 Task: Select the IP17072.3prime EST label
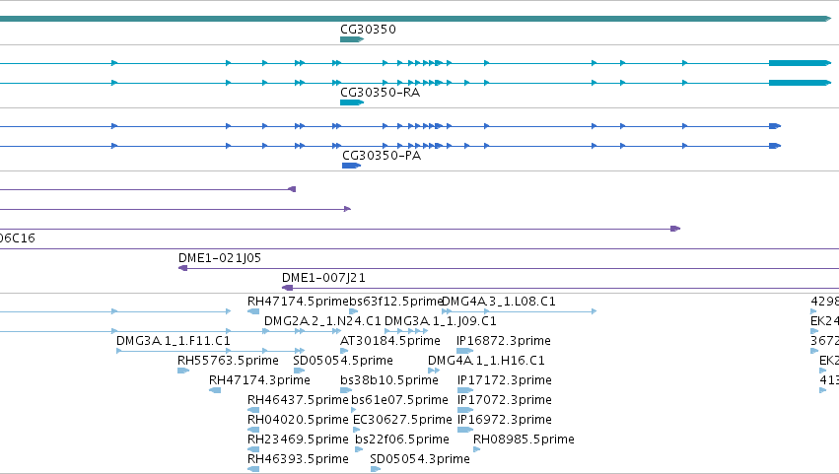[x=504, y=400]
